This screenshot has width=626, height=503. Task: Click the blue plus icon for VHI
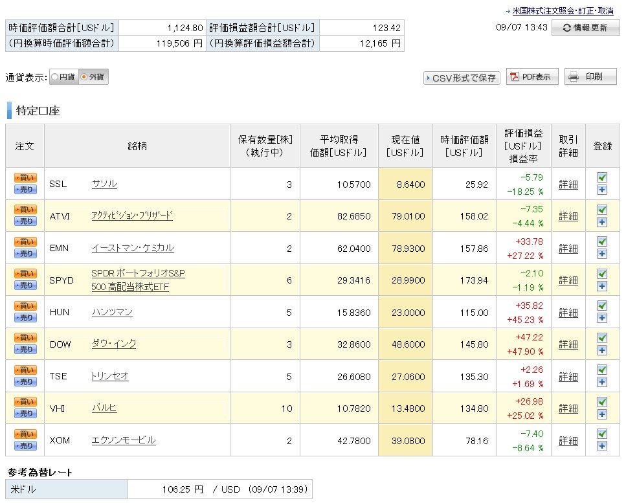[x=601, y=414]
